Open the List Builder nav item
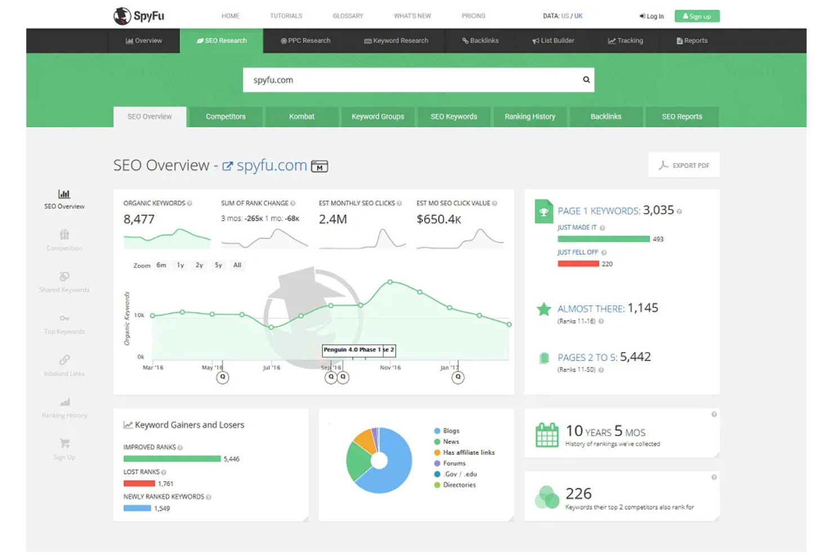Viewport: 833px width, 556px height. pos(553,41)
